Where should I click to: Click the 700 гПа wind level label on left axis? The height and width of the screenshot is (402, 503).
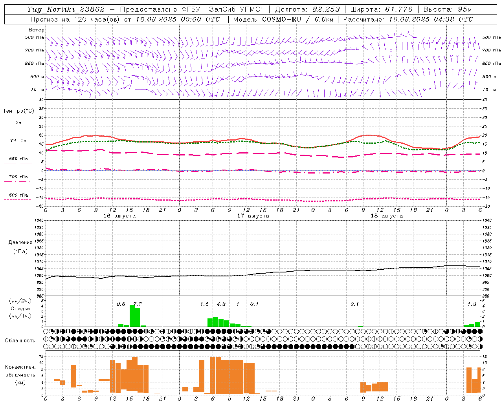click(35, 50)
